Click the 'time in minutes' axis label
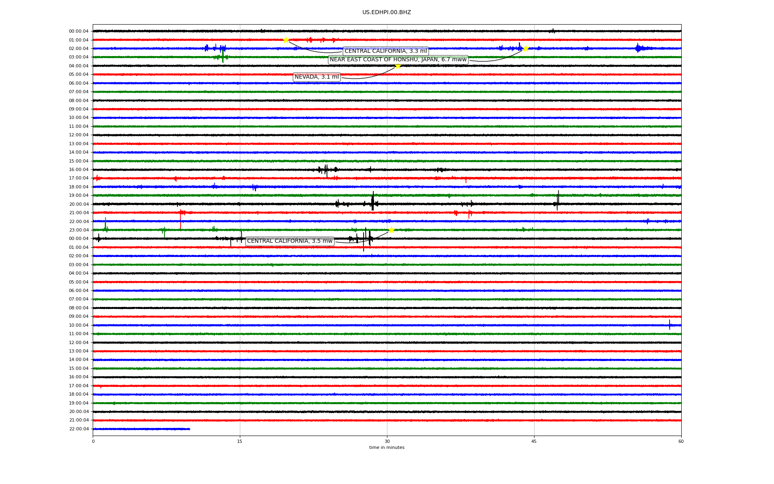 386,447
